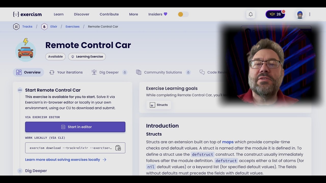The image size is (326, 183).
Task: Go to the Exercises breadcrumb link
Action: click(x=73, y=26)
